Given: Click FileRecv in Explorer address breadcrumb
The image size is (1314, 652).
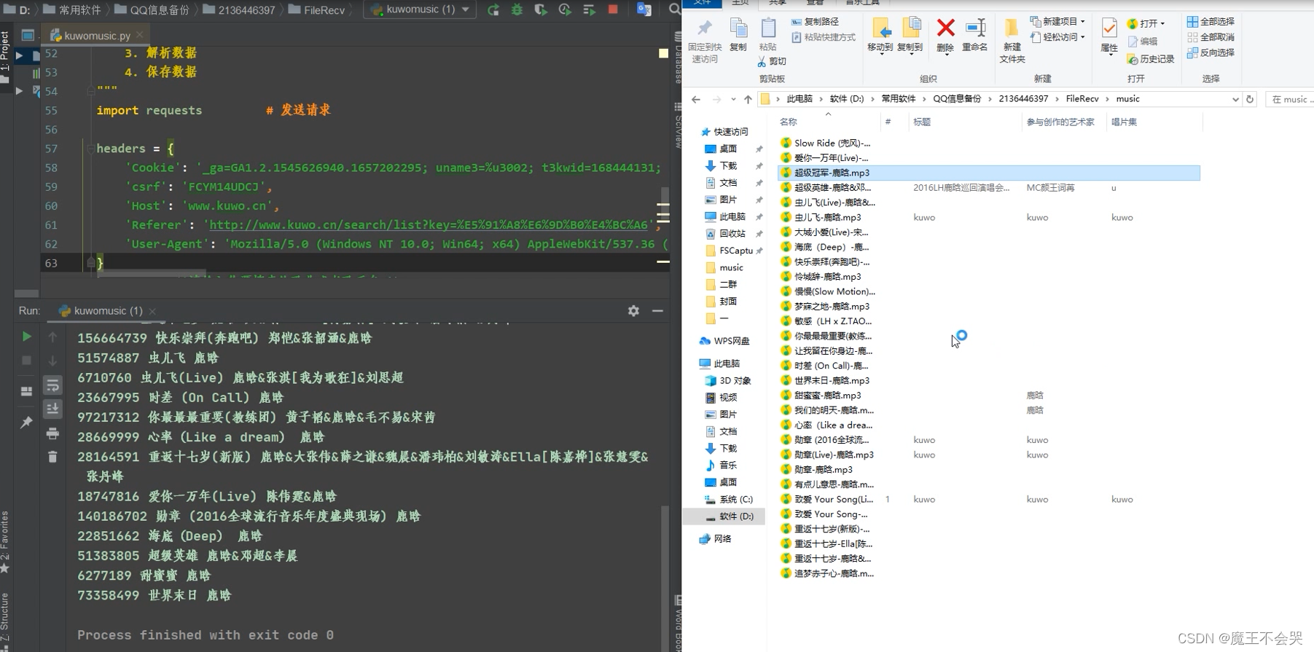Looking at the screenshot, I should (x=1082, y=99).
